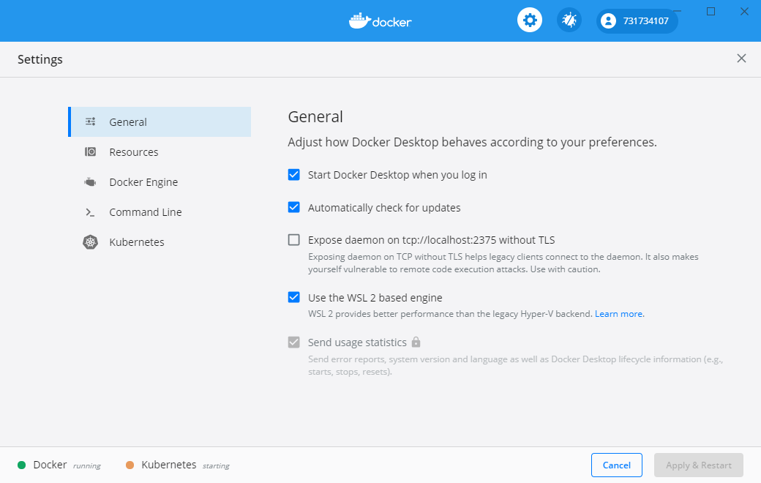Image resolution: width=761 pixels, height=483 pixels.
Task: Click the lock icon beside usage statistics
Action: [x=416, y=342]
